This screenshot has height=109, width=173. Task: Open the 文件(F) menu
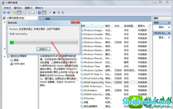pos(7,8)
